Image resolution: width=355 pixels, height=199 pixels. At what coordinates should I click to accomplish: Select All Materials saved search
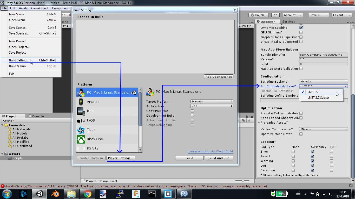click(x=21, y=129)
